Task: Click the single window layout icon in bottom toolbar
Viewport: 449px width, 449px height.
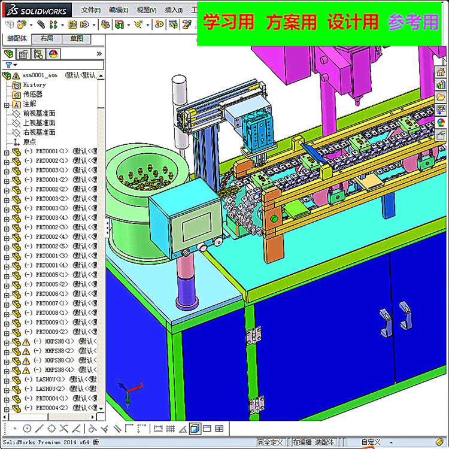Action: 207,429
